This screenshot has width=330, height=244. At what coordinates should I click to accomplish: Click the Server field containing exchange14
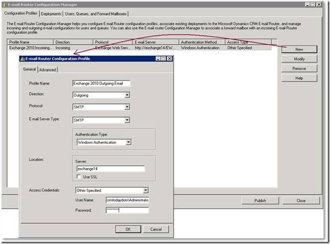111,169
